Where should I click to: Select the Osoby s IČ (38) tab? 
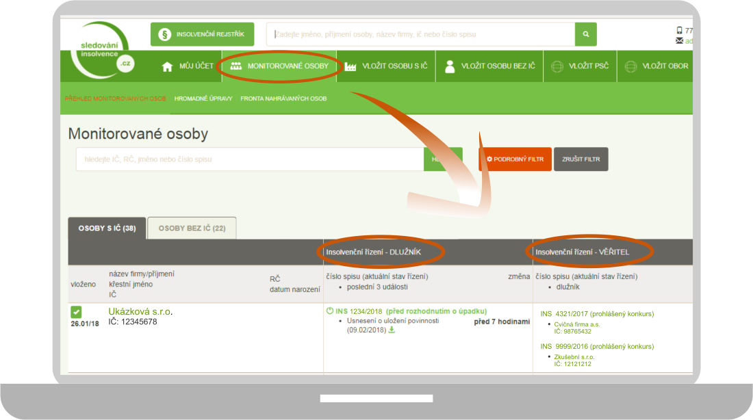click(107, 228)
